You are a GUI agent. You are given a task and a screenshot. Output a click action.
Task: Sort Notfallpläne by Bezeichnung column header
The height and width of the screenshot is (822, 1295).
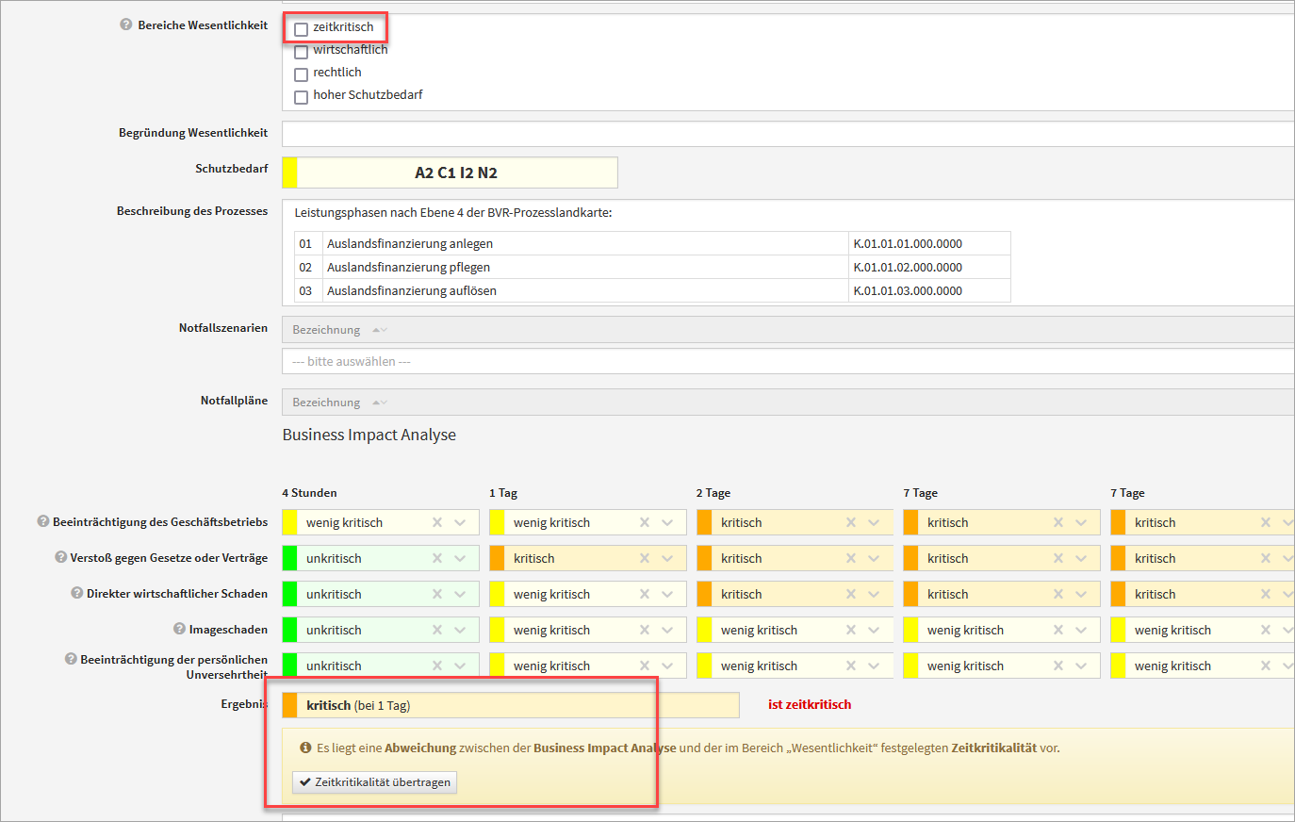[327, 403]
